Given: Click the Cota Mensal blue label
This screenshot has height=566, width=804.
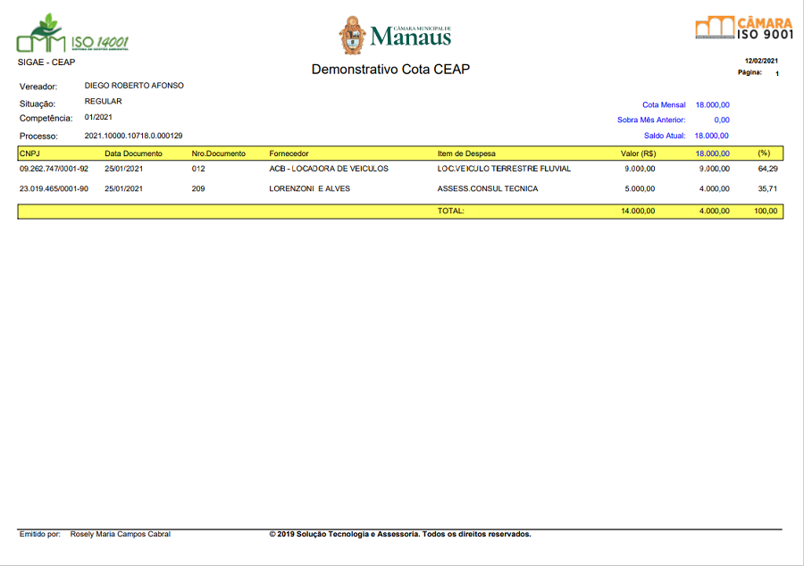Looking at the screenshot, I should coord(664,104).
